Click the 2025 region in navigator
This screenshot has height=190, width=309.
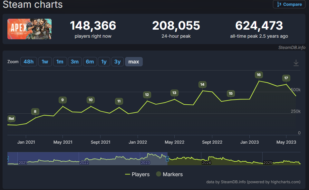[268, 163]
